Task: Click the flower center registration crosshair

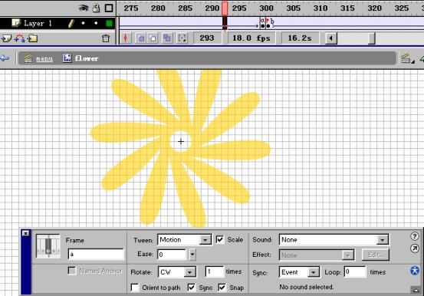Action: [x=181, y=142]
